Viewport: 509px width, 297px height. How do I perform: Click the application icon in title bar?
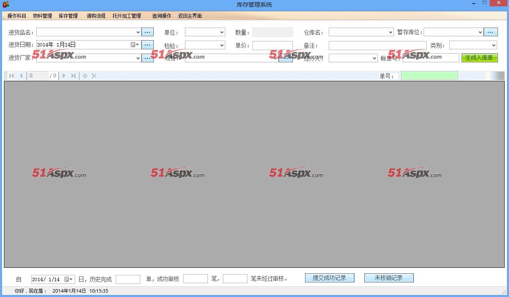click(x=6, y=4)
